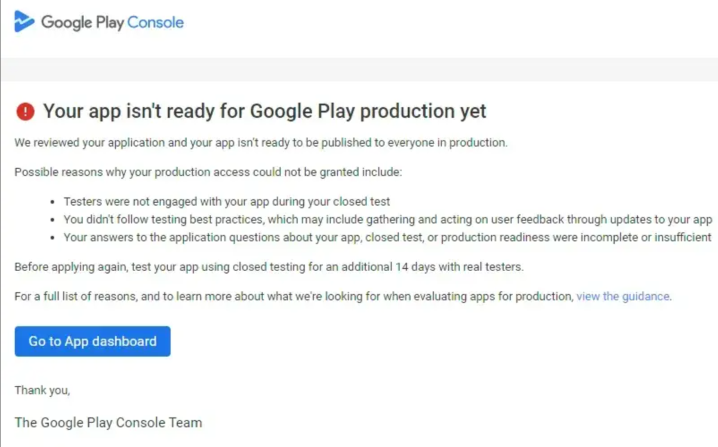Select the testing best practices bullet text

coord(388,219)
